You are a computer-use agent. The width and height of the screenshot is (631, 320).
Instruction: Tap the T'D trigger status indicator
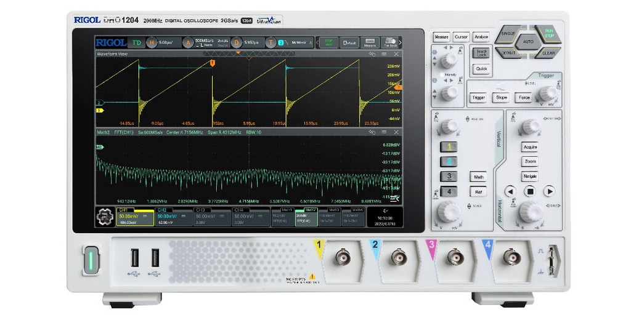137,42
